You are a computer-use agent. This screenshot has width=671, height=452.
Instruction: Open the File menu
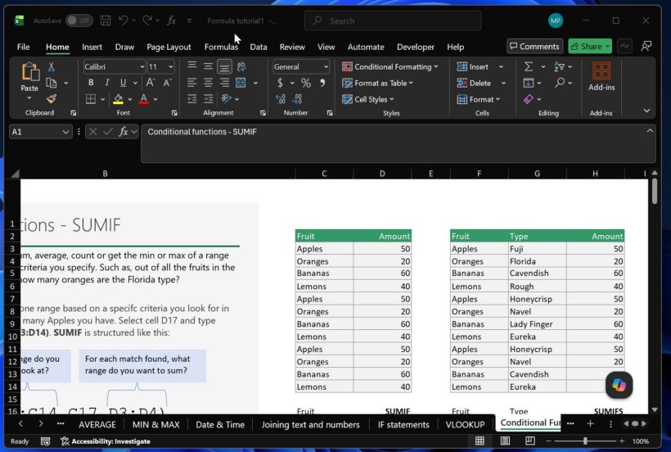[23, 47]
